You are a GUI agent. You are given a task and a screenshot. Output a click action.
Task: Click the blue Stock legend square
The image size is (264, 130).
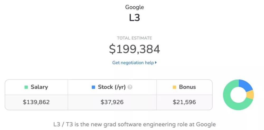click(93, 87)
